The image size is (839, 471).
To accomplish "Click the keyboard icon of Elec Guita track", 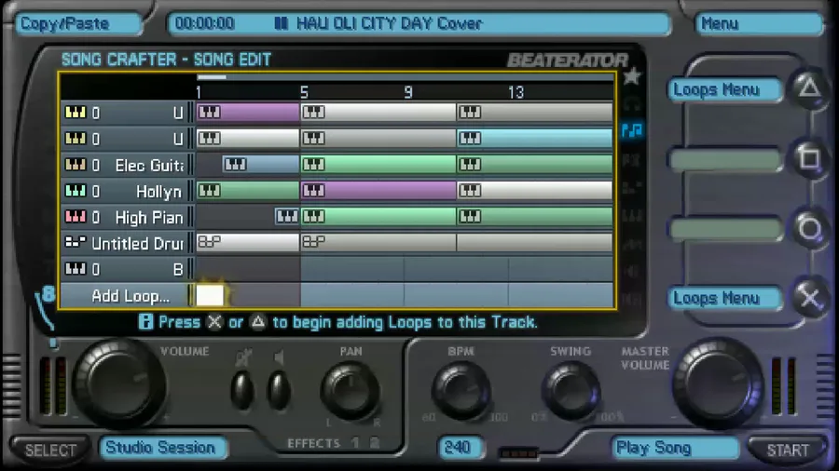I will click(75, 165).
